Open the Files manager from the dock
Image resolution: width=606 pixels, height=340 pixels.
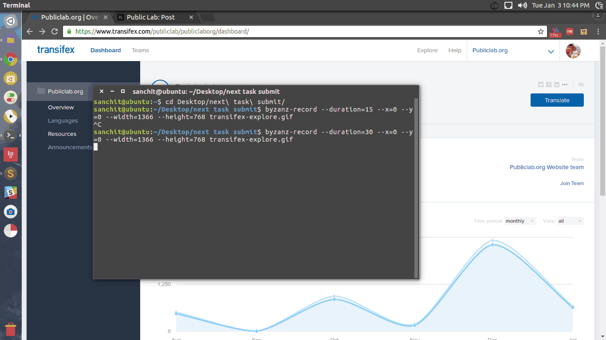11,40
